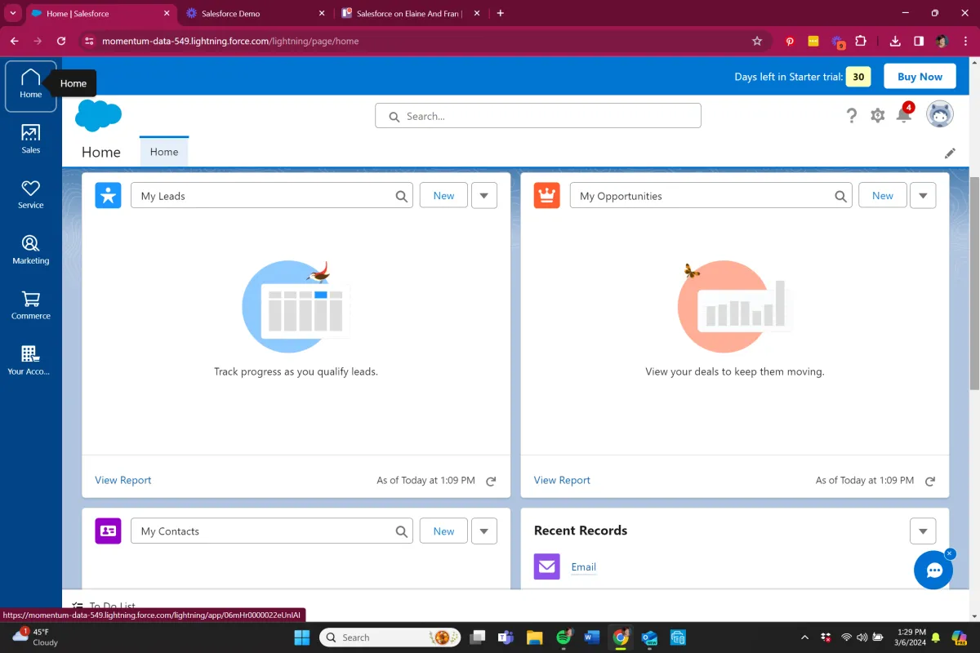Go to Marketing in the sidebar
This screenshot has height=653, width=980.
click(30, 250)
